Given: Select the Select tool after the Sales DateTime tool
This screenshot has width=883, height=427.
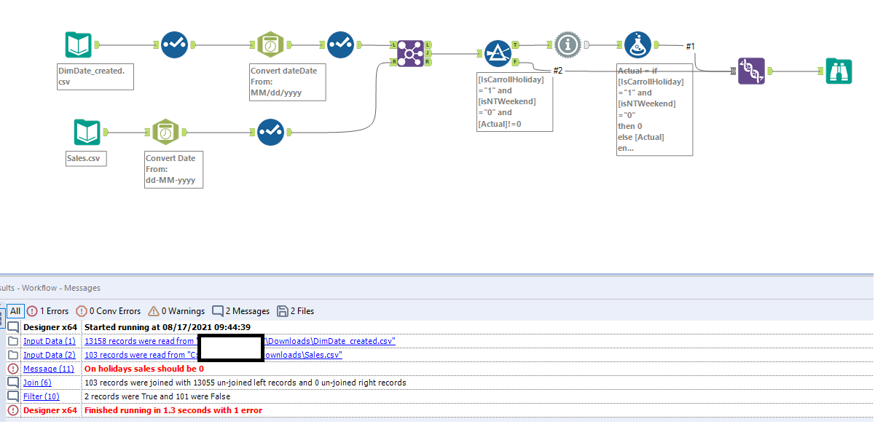Looking at the screenshot, I should (x=270, y=132).
